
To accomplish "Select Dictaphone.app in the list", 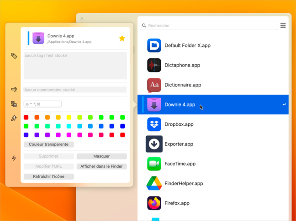I will [x=213, y=65].
